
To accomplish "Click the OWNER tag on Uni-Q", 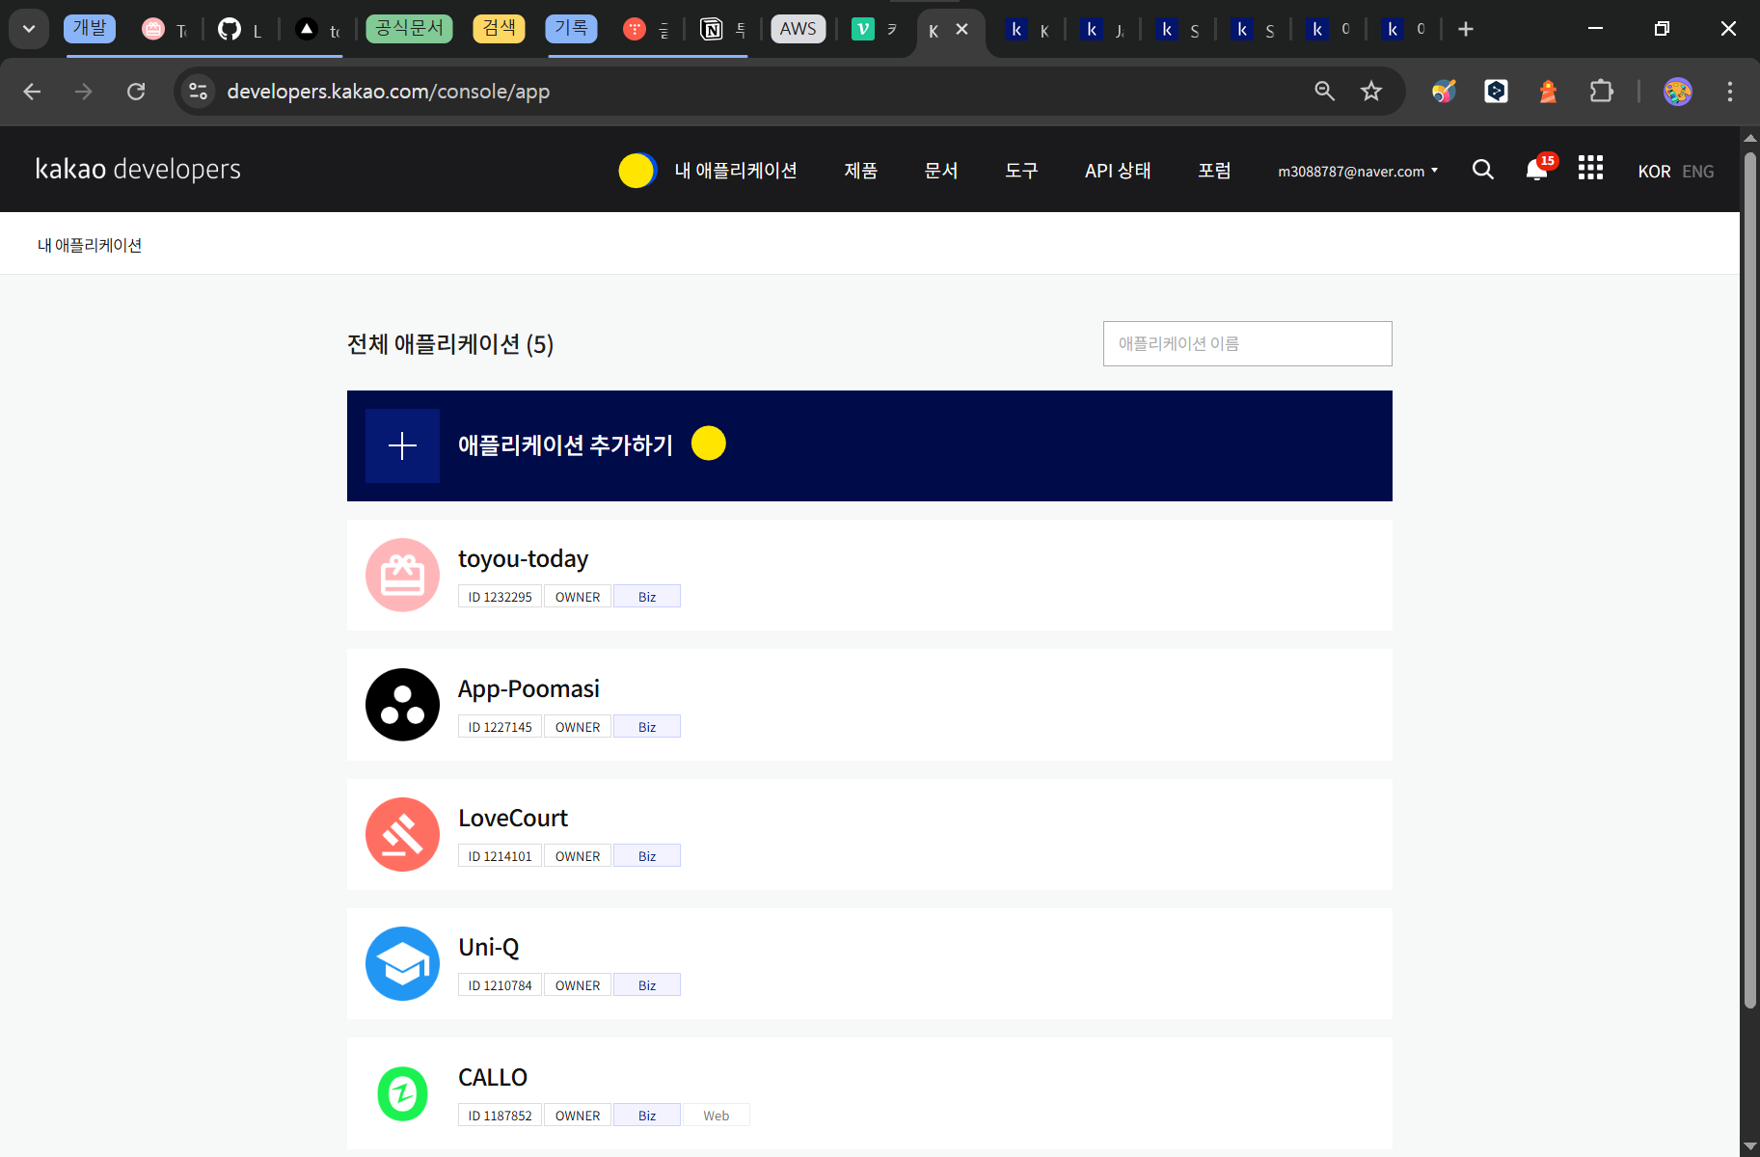I will [x=578, y=985].
